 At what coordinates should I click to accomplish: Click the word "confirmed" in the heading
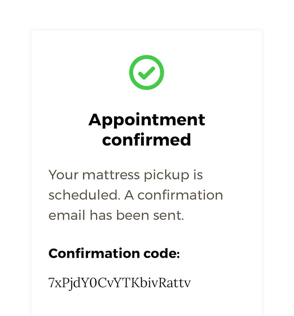[147, 140]
